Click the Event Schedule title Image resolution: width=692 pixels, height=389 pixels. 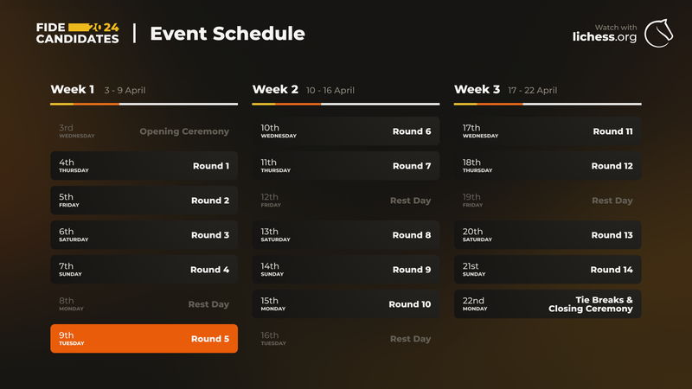tap(227, 34)
